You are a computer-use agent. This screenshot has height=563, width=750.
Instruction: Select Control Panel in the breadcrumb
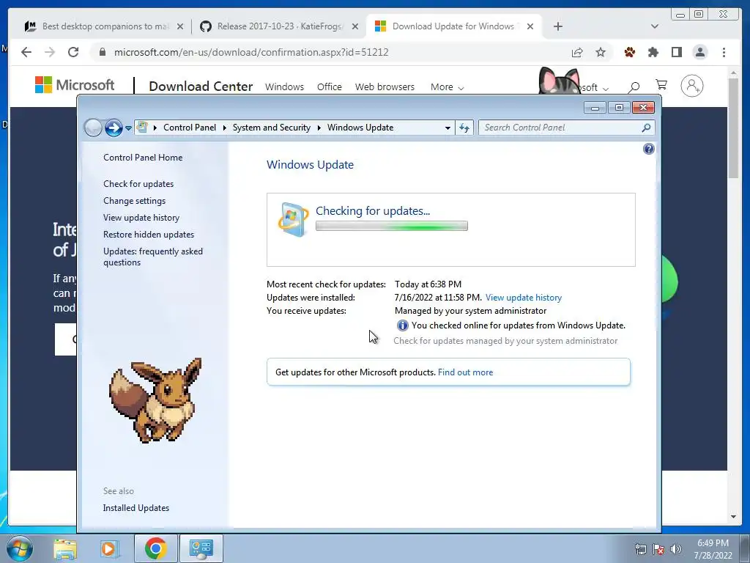tap(190, 128)
